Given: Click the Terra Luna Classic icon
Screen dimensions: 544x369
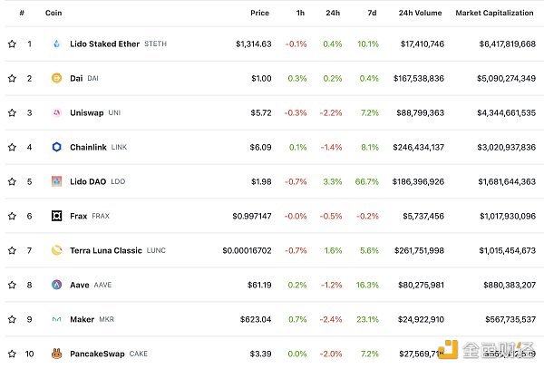Looking at the screenshot, I should 55,250.
